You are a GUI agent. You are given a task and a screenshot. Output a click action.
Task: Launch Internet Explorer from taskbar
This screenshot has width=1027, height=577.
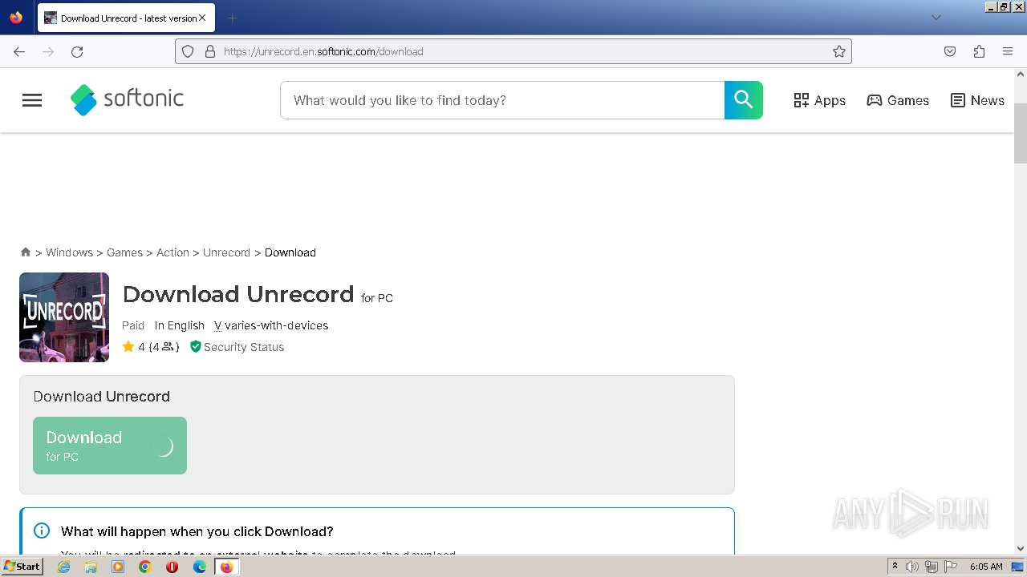[63, 567]
